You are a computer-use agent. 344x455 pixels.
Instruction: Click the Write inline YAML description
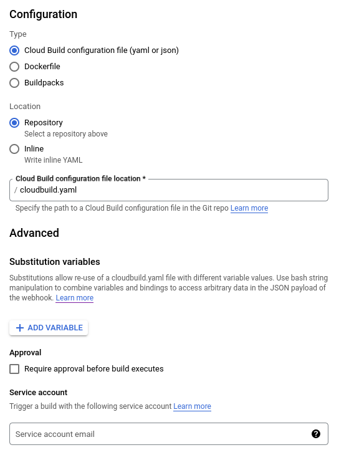(54, 160)
